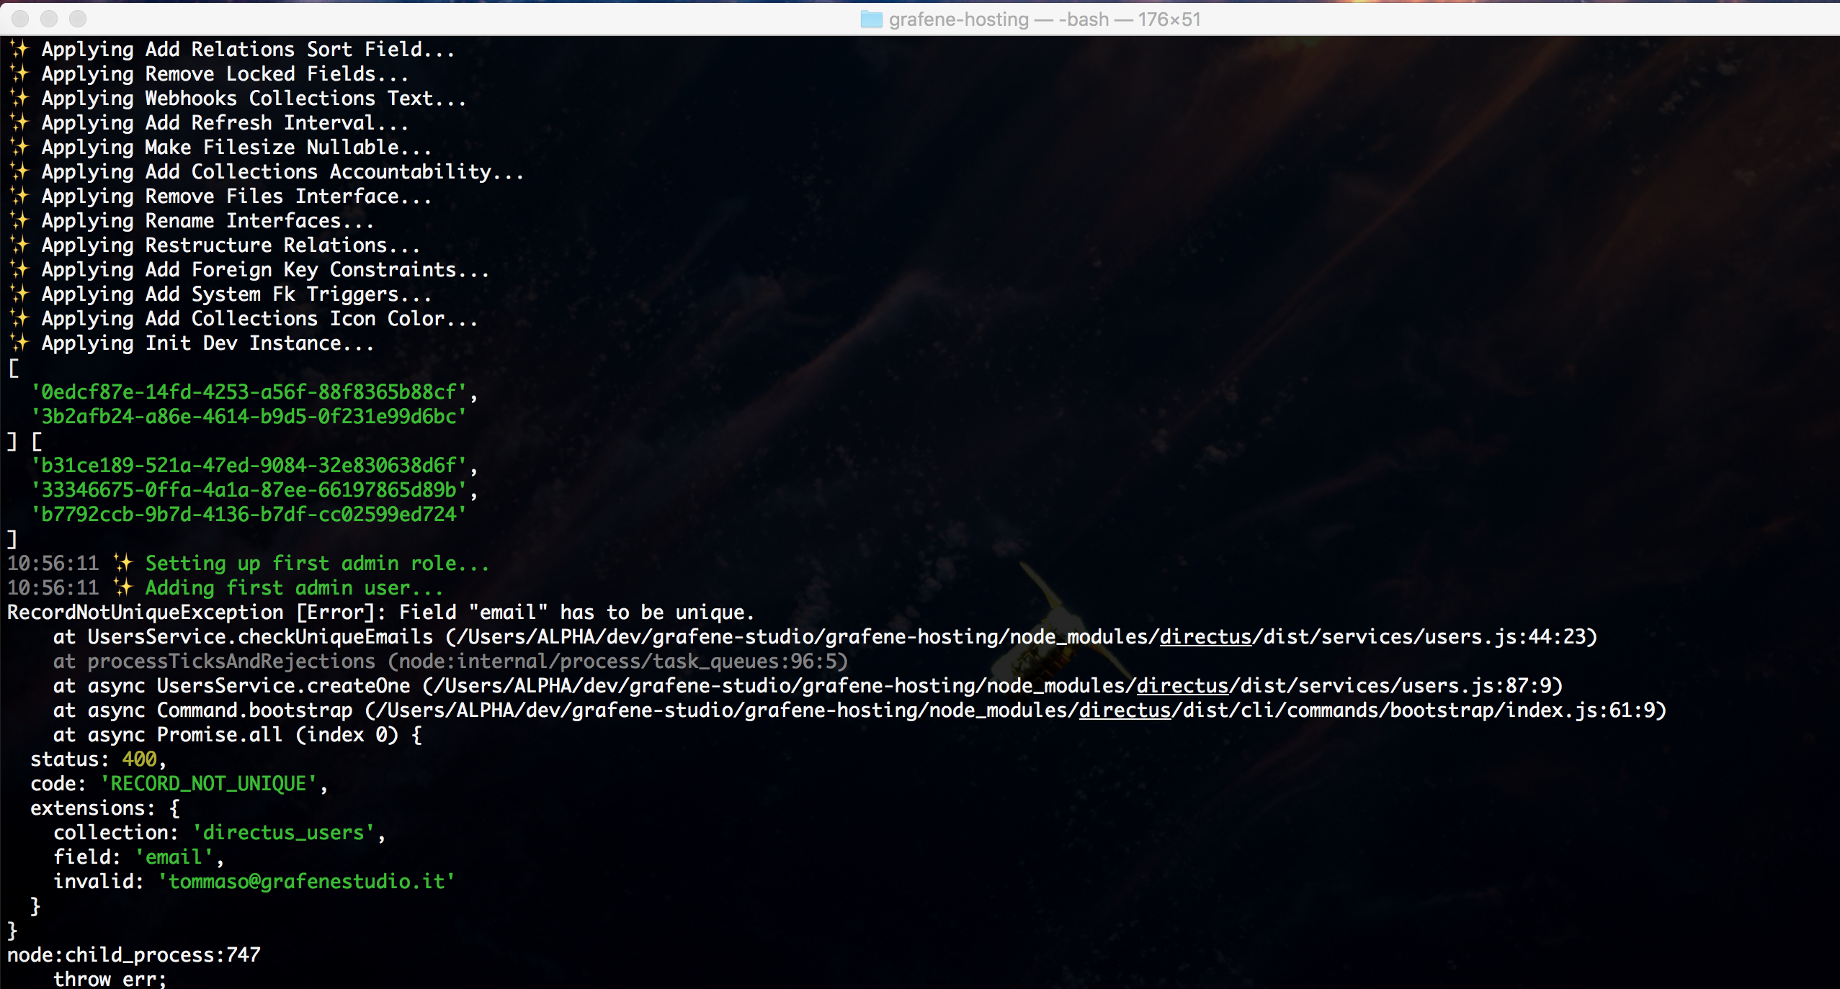This screenshot has height=989, width=1840.
Task: Click the sparkle icon beside Applying Add Relations Sort Field
Action: point(19,49)
